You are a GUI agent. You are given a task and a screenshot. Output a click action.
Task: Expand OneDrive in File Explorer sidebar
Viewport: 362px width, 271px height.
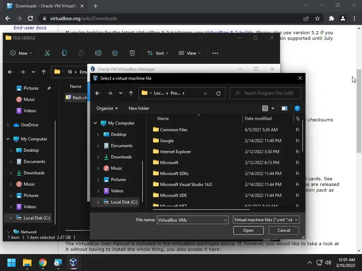coord(8,125)
